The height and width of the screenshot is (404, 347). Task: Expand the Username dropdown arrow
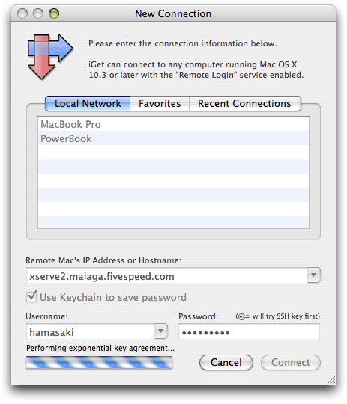pos(161,331)
